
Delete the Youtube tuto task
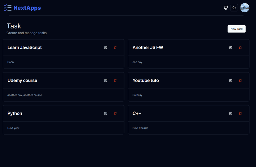tap(240, 80)
